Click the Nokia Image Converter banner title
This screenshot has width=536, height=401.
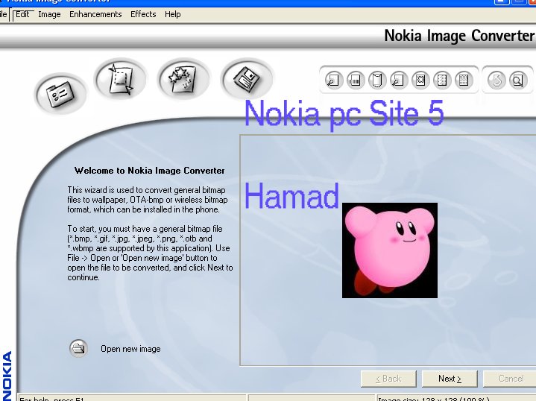click(459, 36)
